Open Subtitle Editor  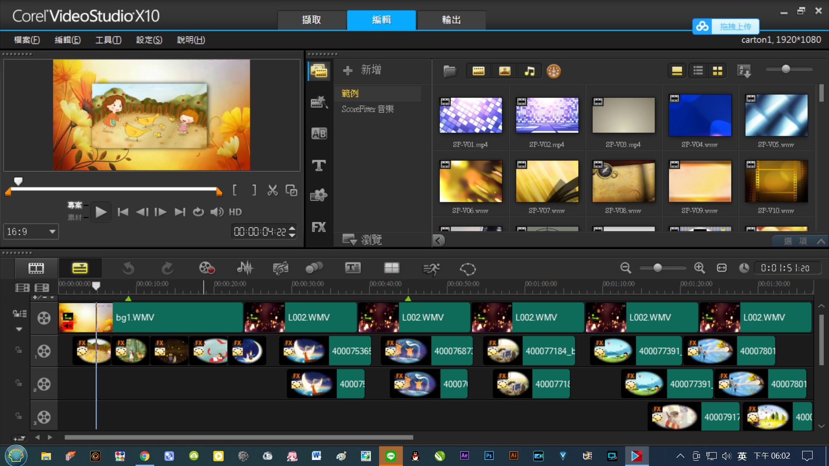click(x=353, y=268)
